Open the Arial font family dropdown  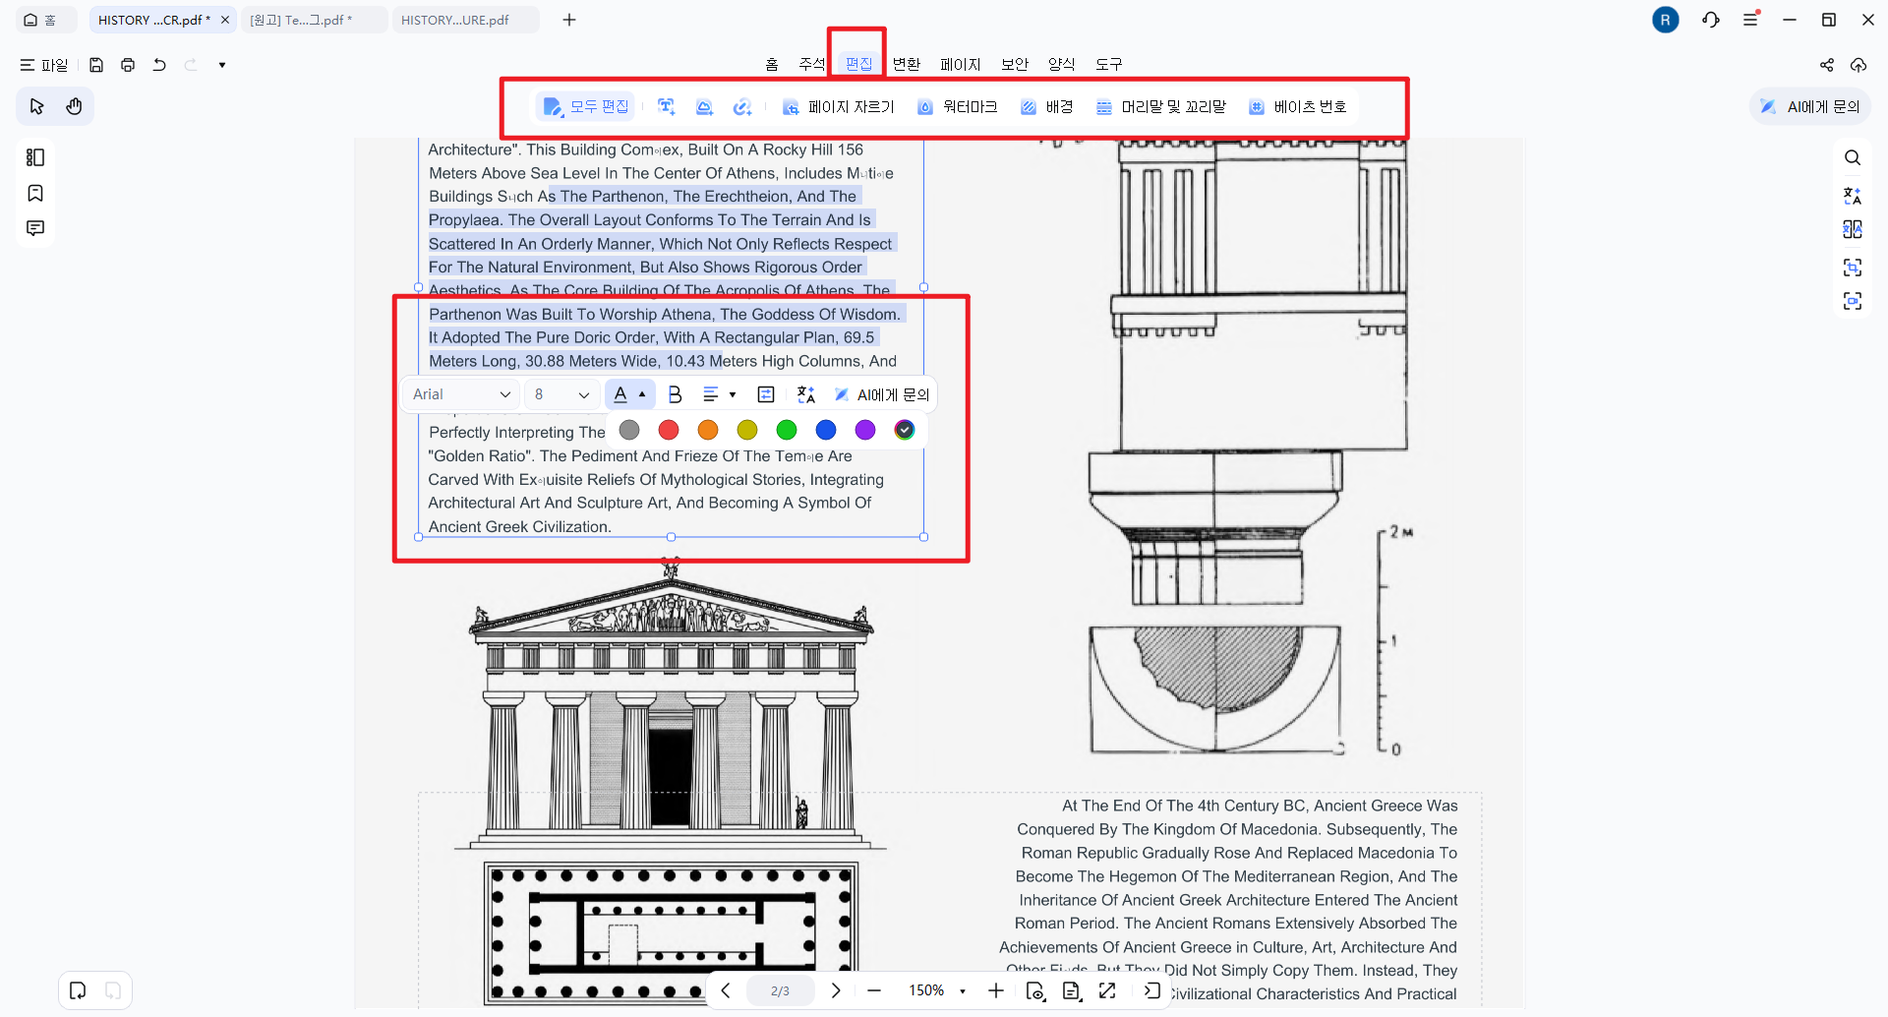pos(460,394)
